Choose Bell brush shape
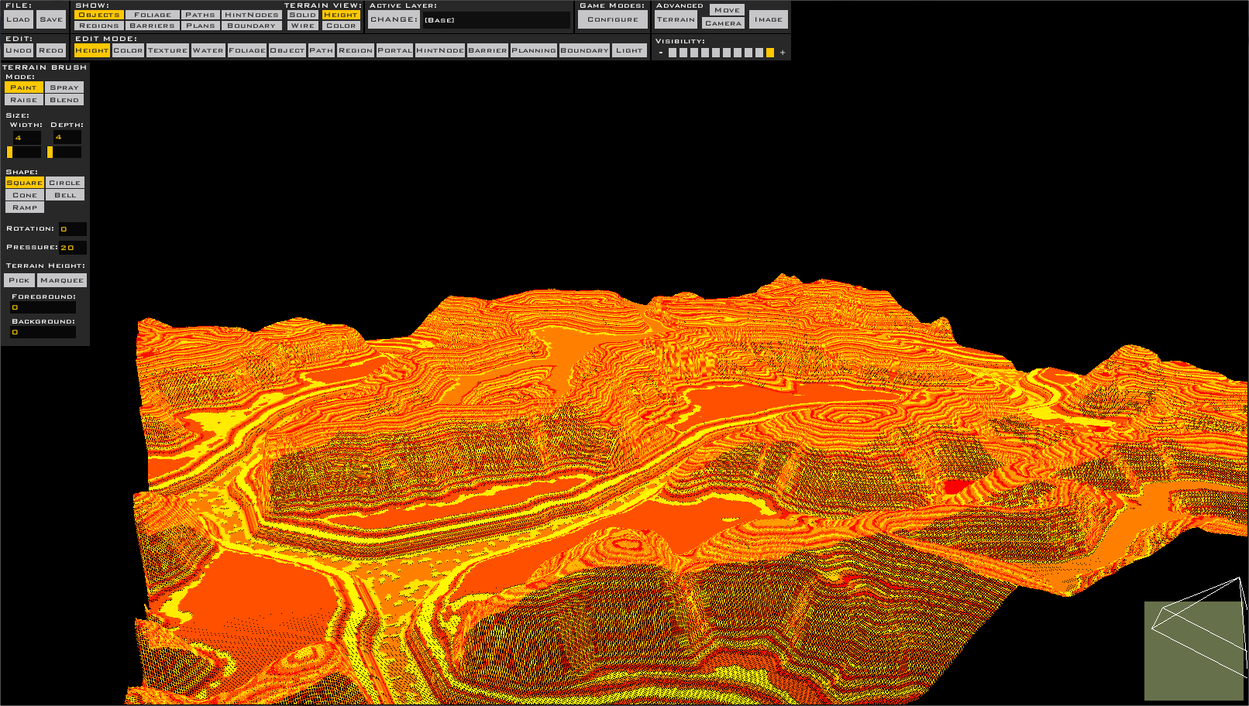The width and height of the screenshot is (1249, 706). [x=65, y=195]
